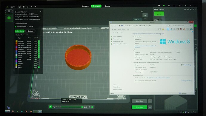
Task: Open project via the folder icon
Action: 20,7
